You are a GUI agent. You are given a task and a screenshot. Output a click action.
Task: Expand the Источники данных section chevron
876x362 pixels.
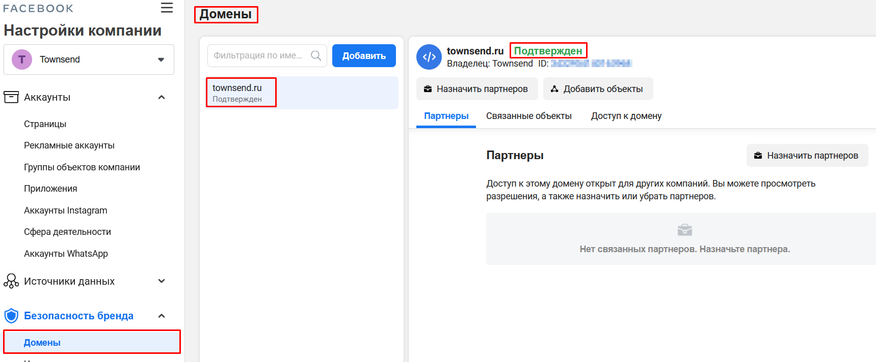[x=162, y=281]
